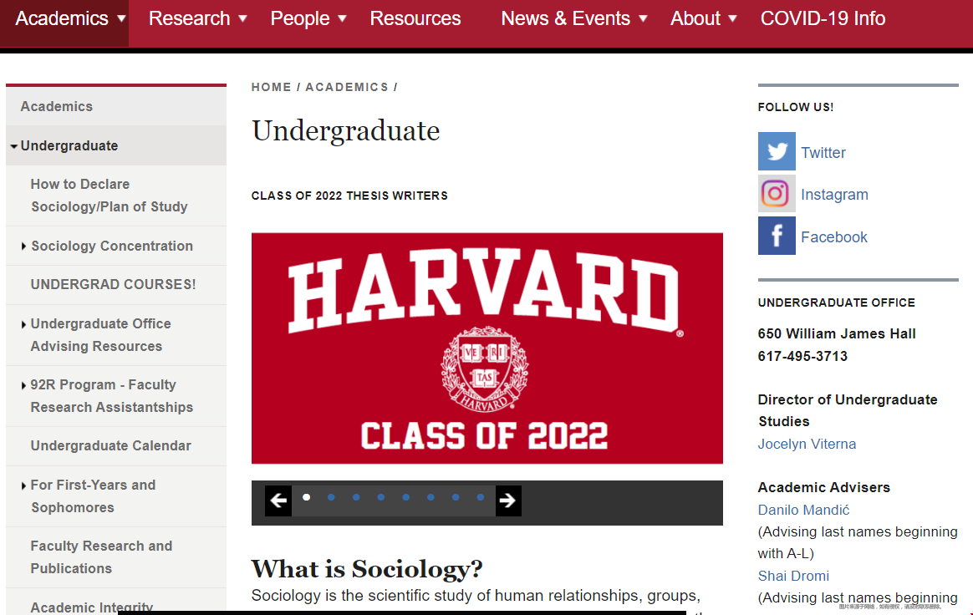
Task: Open Danilo Mandić adviser link
Action: (803, 510)
